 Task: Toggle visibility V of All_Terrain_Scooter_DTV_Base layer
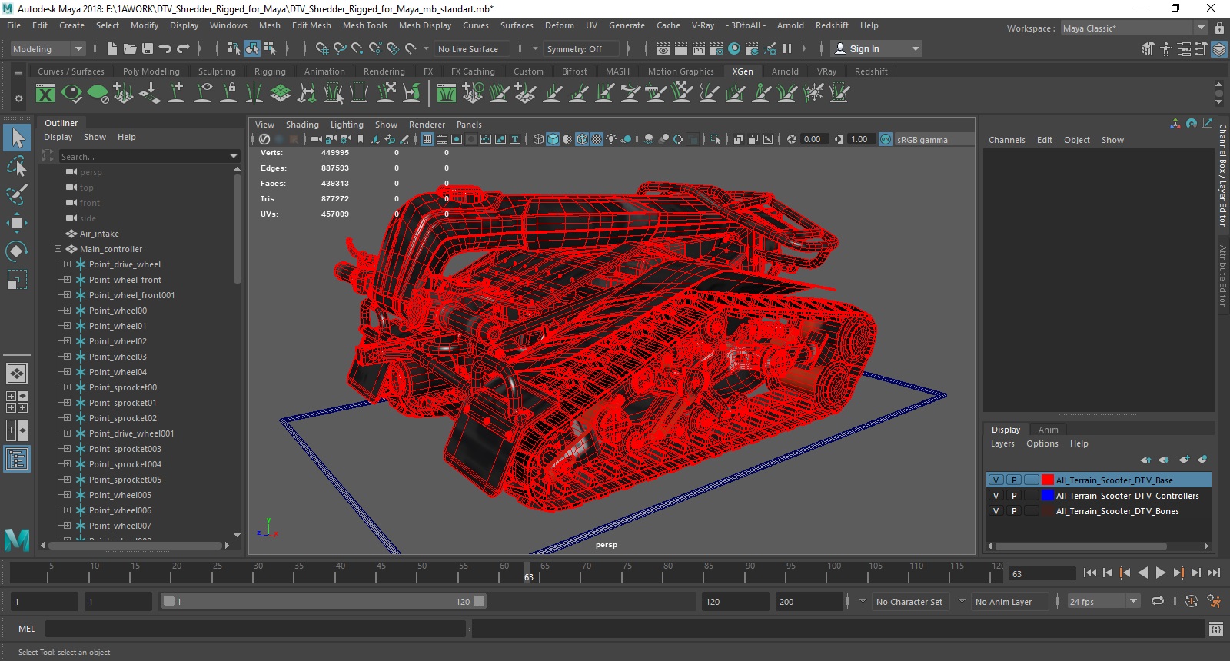996,480
